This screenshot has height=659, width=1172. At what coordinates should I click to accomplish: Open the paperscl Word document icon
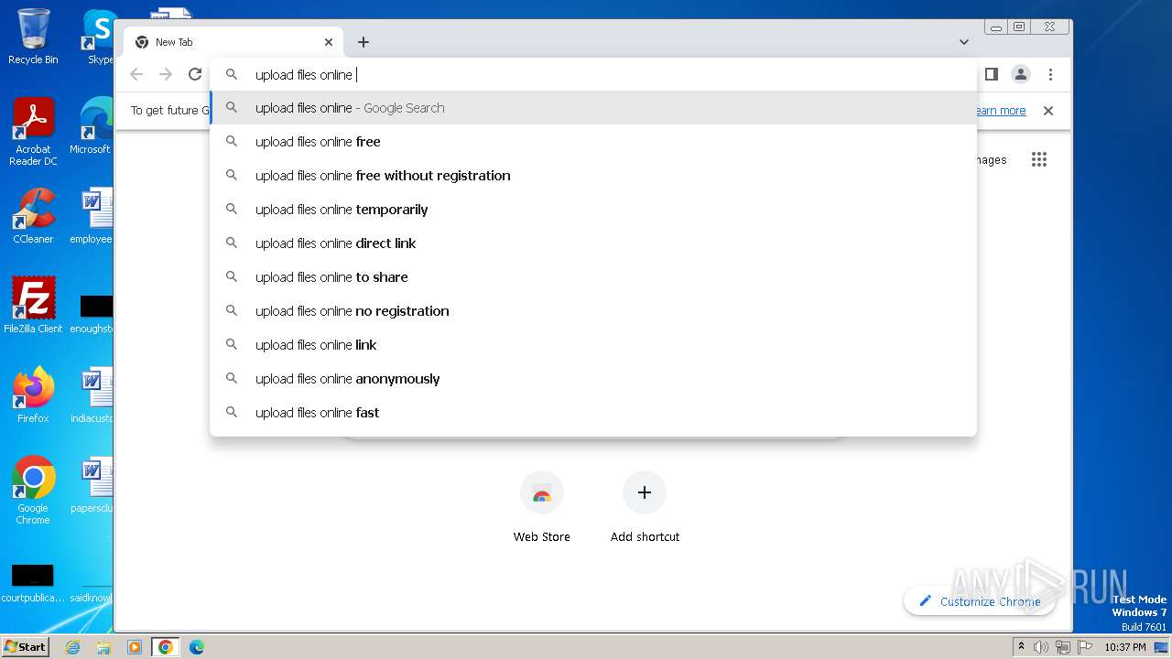[x=92, y=485]
